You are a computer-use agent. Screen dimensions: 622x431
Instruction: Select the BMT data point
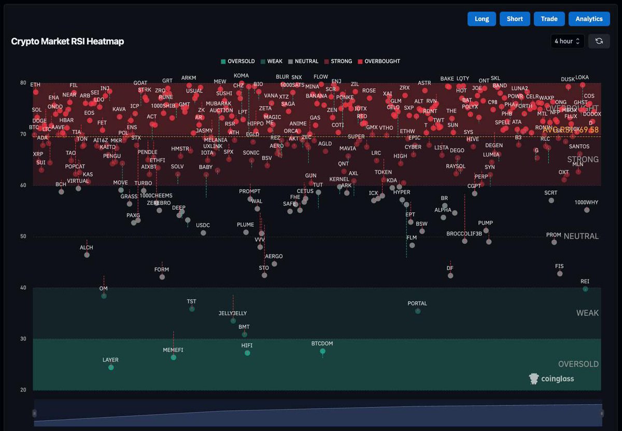(x=244, y=335)
